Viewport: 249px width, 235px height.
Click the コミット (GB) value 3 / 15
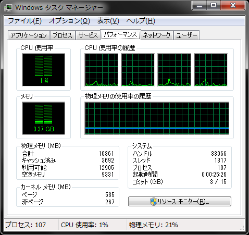pos(218,182)
